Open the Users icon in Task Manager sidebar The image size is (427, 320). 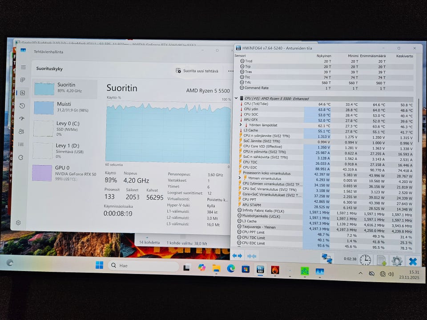pyautogui.click(x=21, y=132)
